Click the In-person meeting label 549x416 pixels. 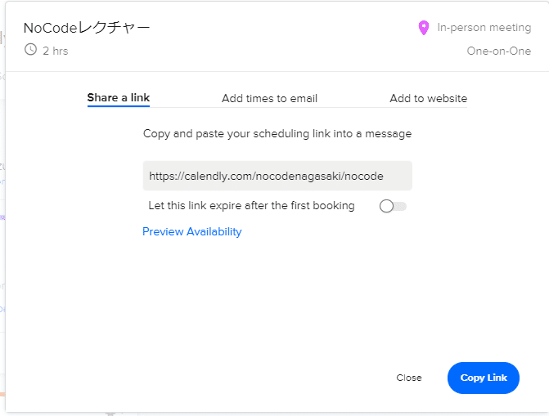(484, 28)
